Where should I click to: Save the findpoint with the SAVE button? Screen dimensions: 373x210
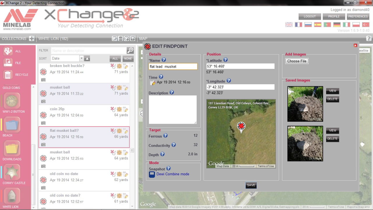[251, 185]
